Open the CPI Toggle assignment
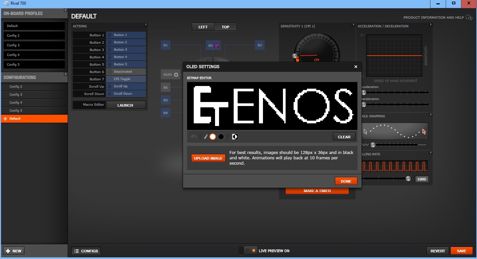Image resolution: width=477 pixels, height=259 pixels. coord(126,79)
